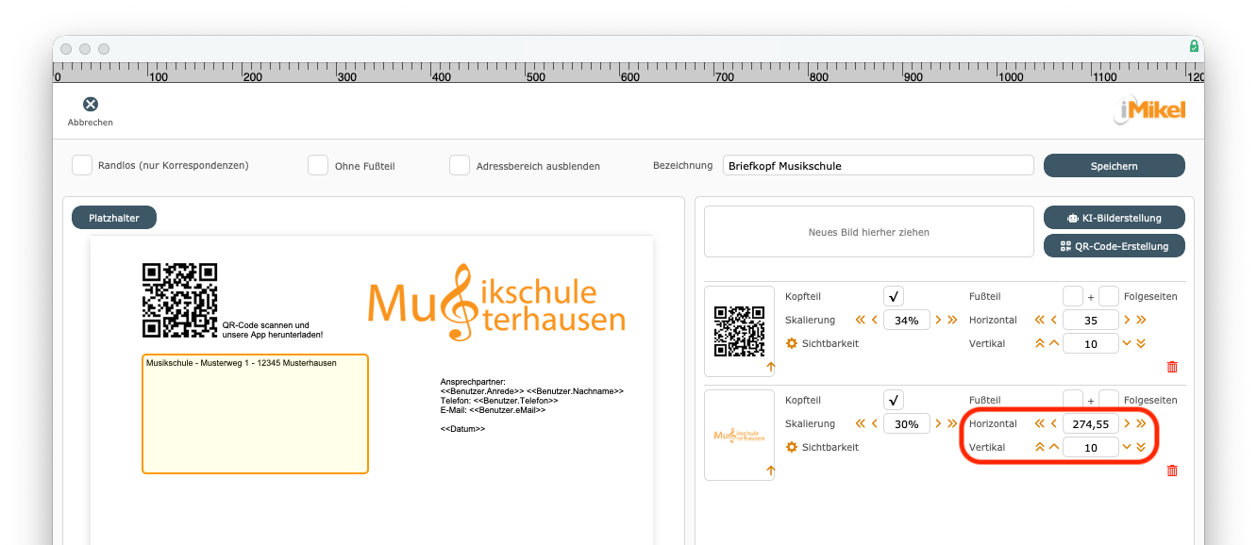Enable Folgeseiten for the Musikschule logo image
Screen dimensions: 1257x545
click(x=1109, y=400)
